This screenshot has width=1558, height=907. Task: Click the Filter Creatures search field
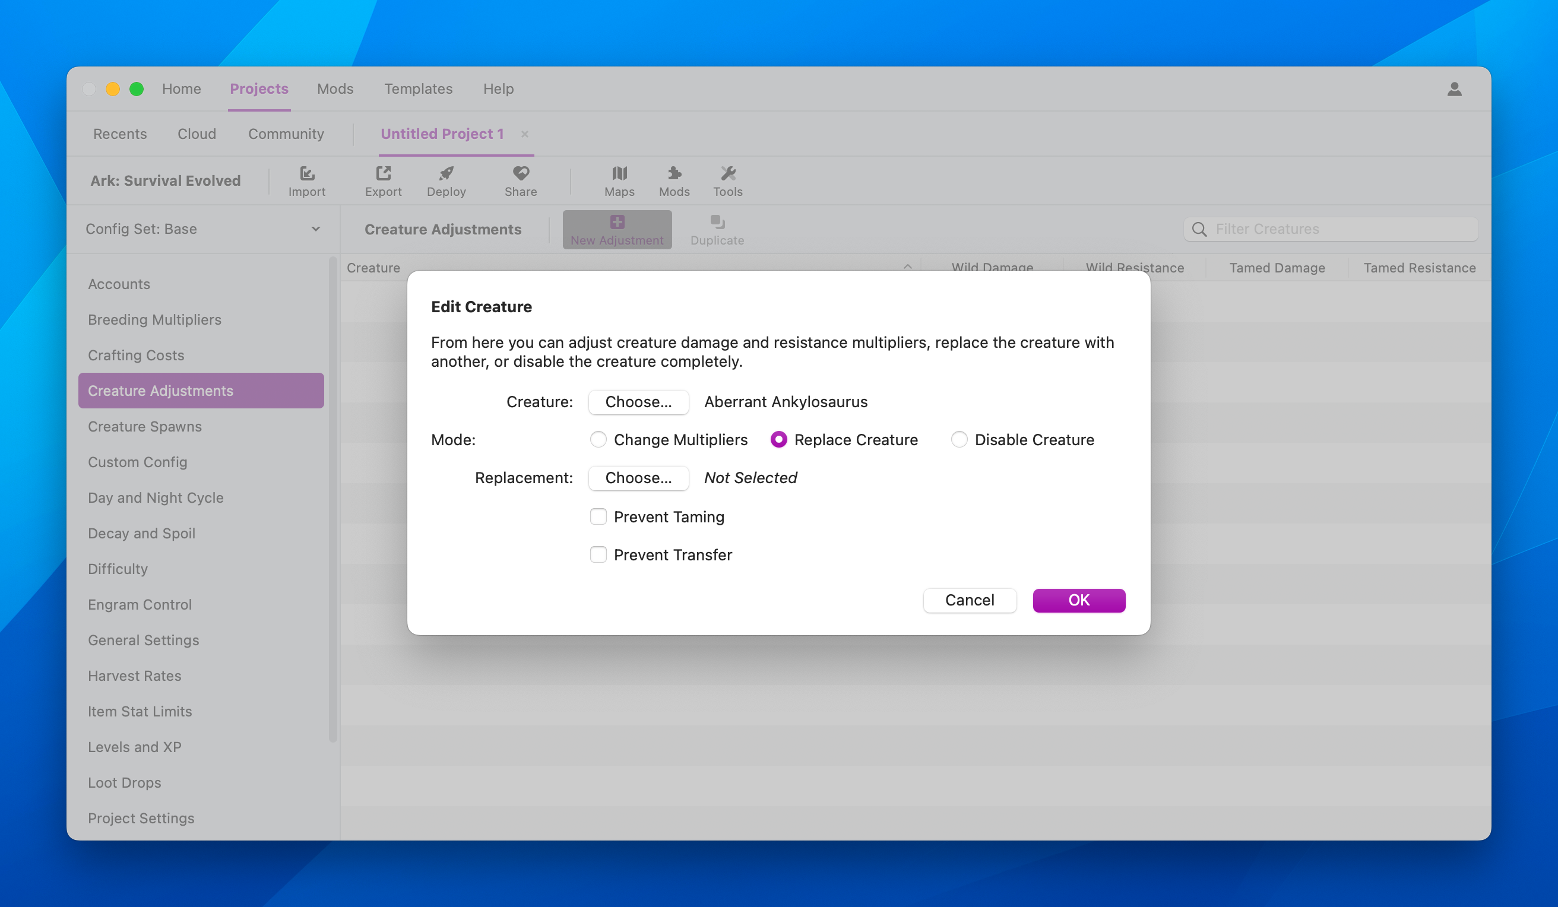click(1331, 229)
